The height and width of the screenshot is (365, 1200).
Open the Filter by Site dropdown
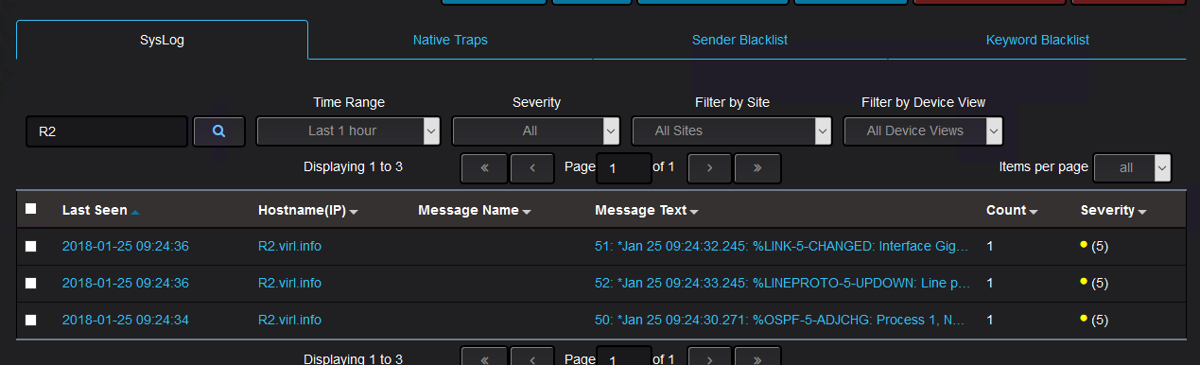pyautogui.click(x=731, y=131)
